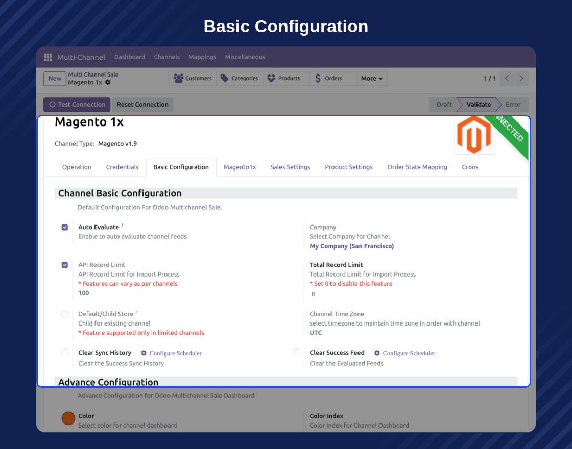Open the Channels menu

(166, 57)
